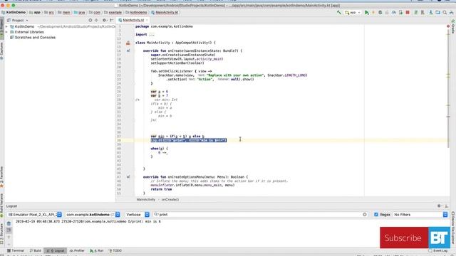Click the Make Project hammer icon

coord(339,13)
